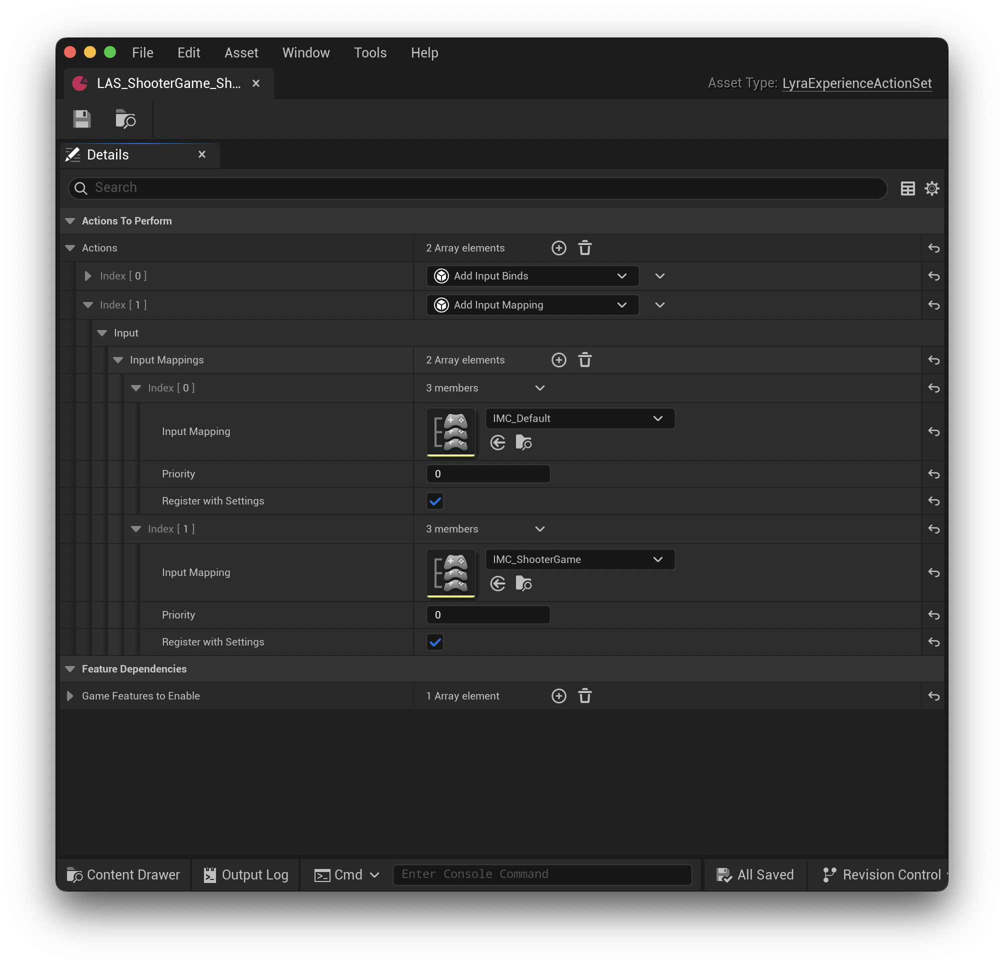Disable Register with Settings for IMC_ShooterGame mapping
Screen dimensions: 1004x965
coord(434,642)
